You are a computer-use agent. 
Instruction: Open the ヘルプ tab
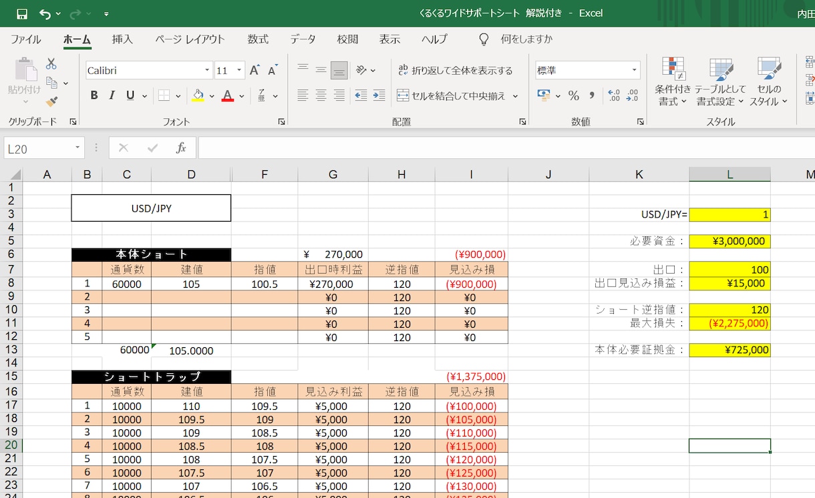click(434, 39)
